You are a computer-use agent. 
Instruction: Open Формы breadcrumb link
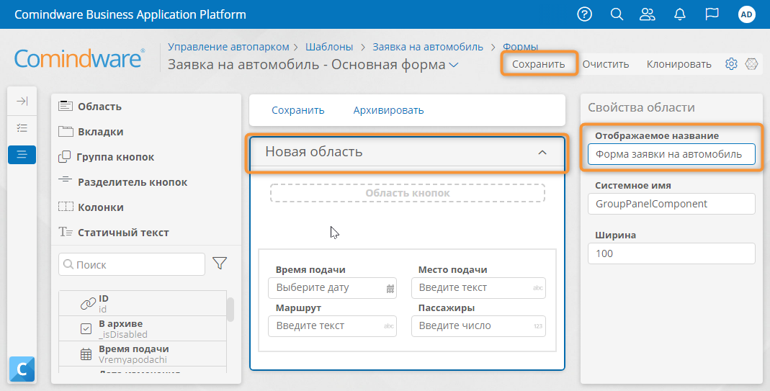coord(521,47)
